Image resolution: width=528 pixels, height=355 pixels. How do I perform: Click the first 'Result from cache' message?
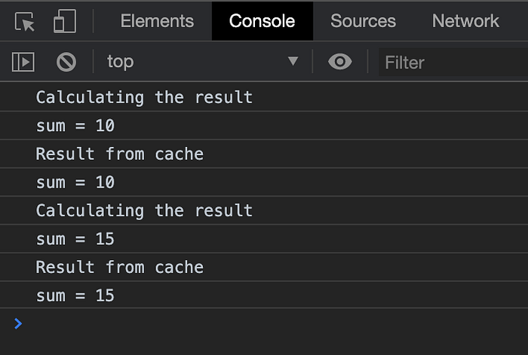point(119,154)
